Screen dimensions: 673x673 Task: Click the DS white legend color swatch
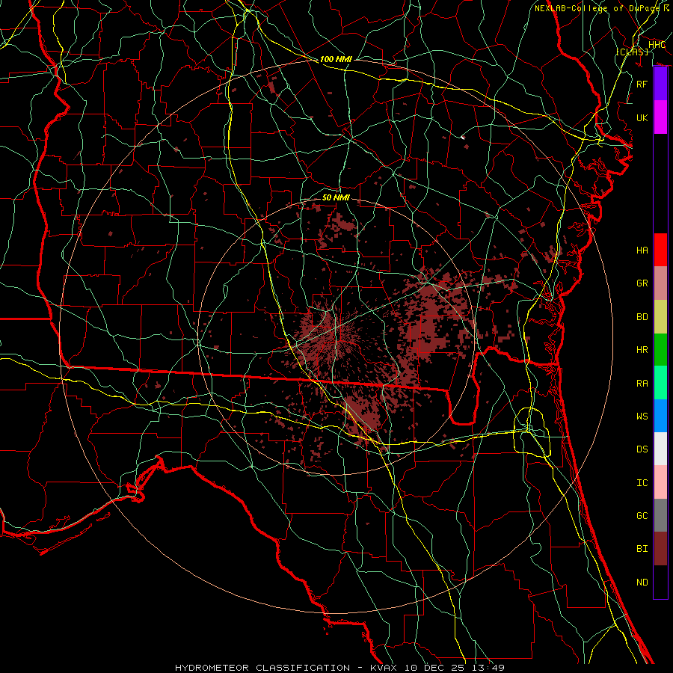coord(660,449)
